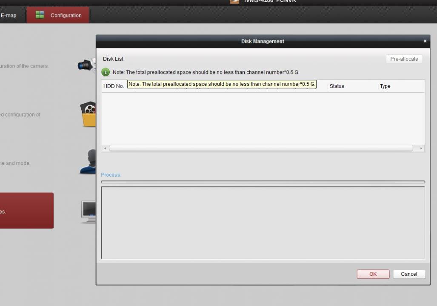Click the Process progress bar

pos(263,182)
